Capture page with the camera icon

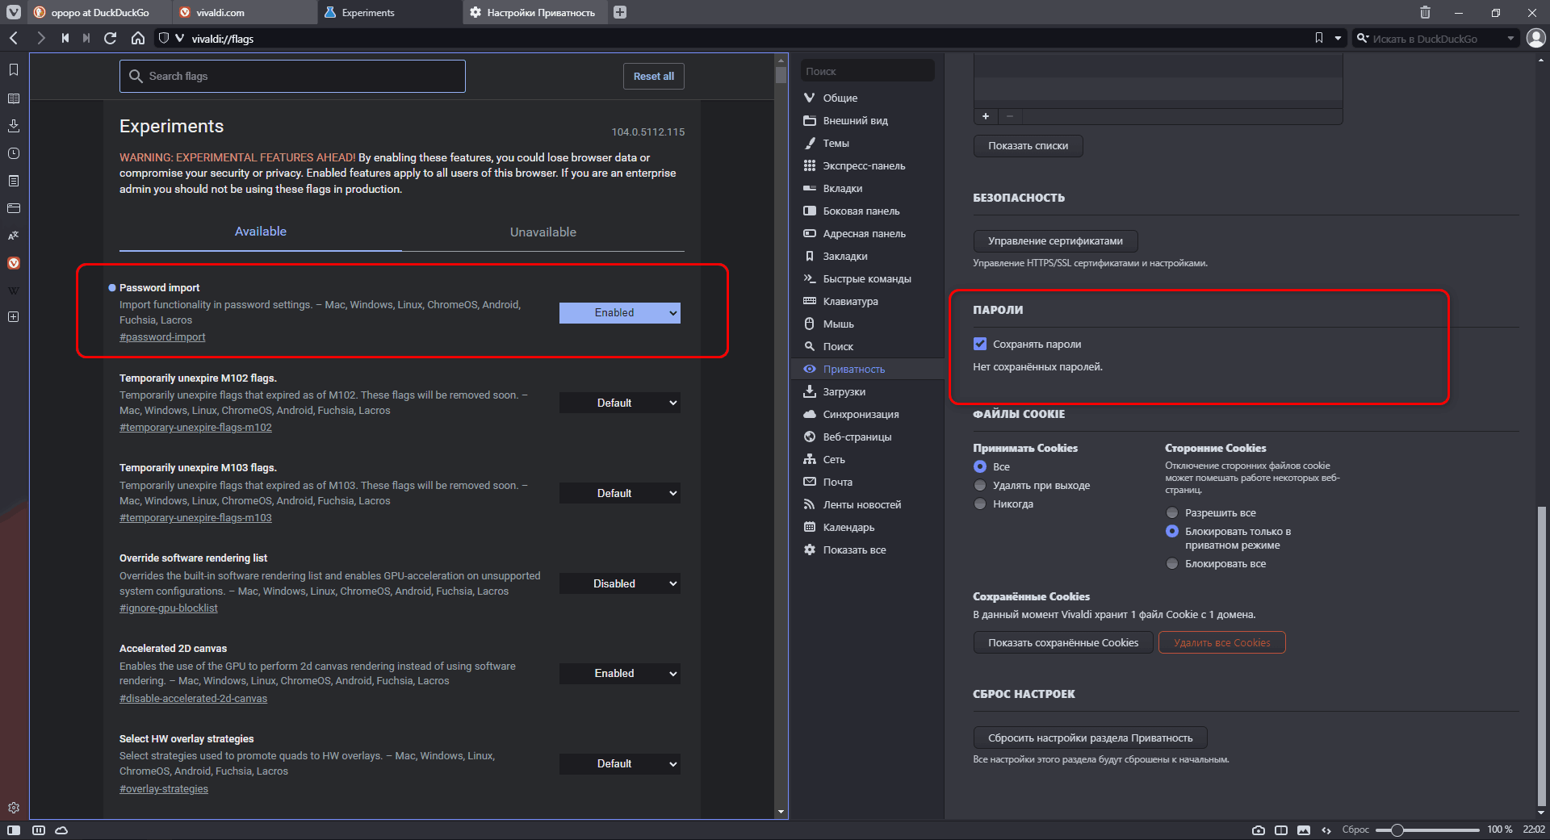[1259, 830]
